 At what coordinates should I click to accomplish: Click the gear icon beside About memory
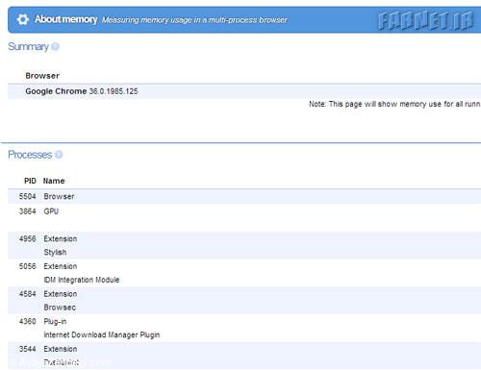tap(22, 19)
